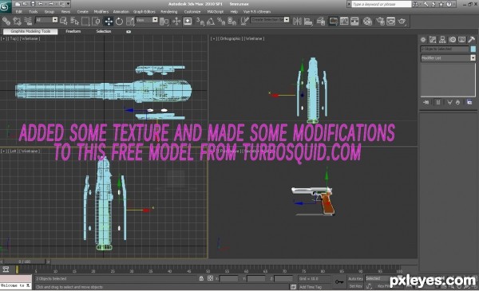Select the Select and Move tool
The width and height of the screenshot is (479, 291).
pyautogui.click(x=109, y=22)
